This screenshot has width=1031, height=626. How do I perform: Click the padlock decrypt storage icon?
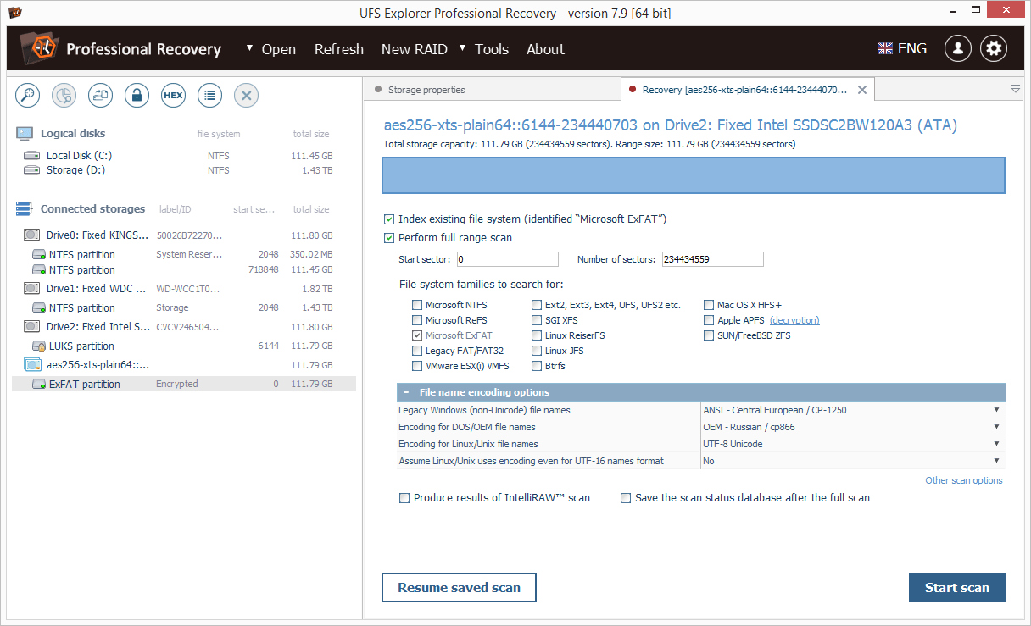(x=137, y=96)
